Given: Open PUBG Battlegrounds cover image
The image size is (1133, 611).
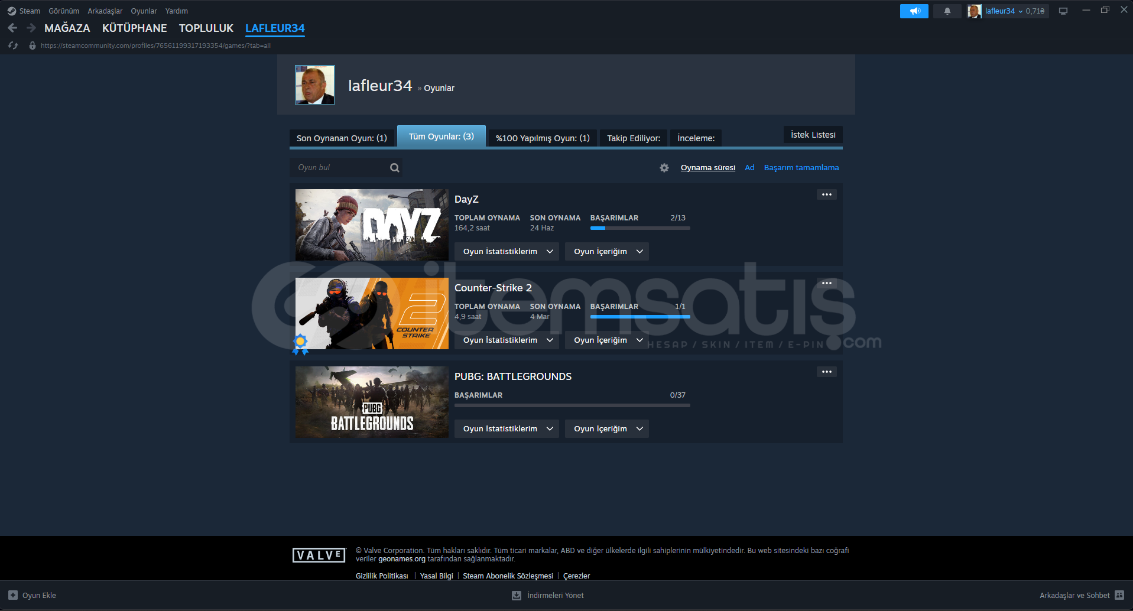Looking at the screenshot, I should pyautogui.click(x=372, y=402).
